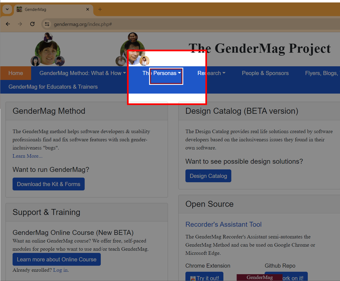Viewport: 340px width, 281px height.
Task: Follow the Log in link
Action: pos(60,270)
